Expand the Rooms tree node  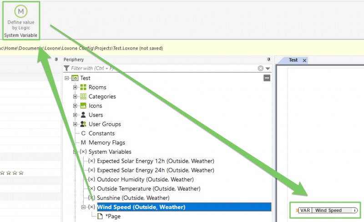click(x=75, y=87)
